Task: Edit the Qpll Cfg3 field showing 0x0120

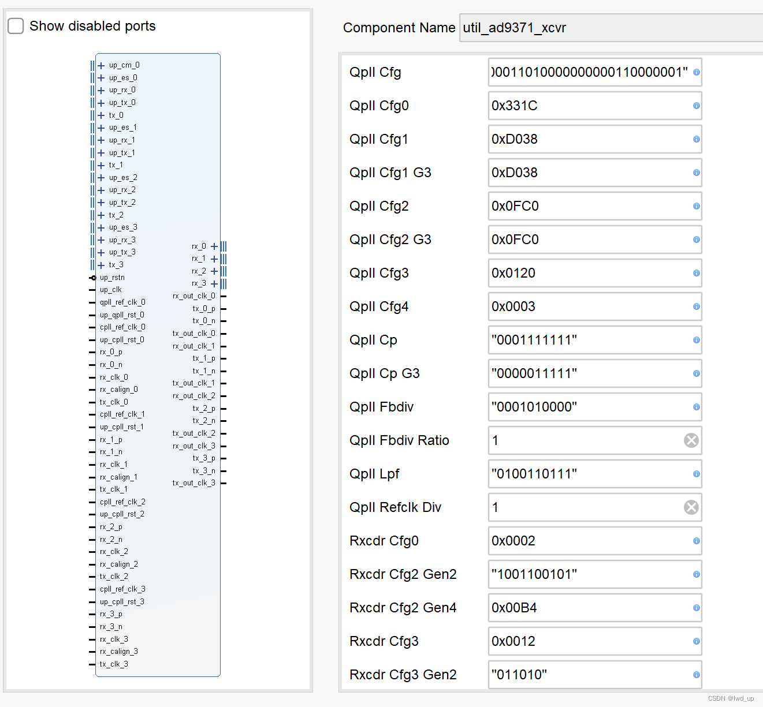Action: pyautogui.click(x=595, y=273)
